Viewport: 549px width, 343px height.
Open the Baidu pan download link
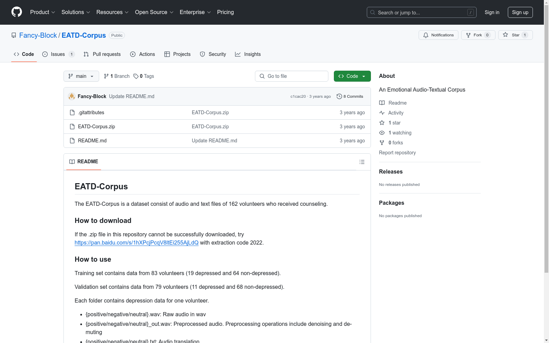coord(137,243)
